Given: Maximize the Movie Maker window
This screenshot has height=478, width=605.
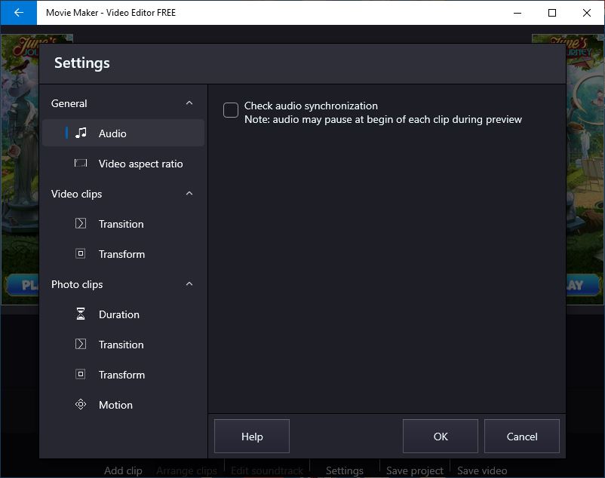Looking at the screenshot, I should click(x=552, y=13).
